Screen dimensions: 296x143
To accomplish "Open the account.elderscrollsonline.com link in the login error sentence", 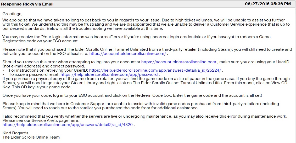I will 178,62.
